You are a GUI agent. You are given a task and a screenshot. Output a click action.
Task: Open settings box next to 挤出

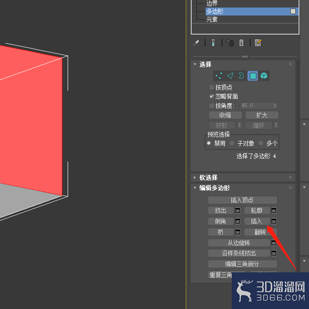[x=238, y=211]
